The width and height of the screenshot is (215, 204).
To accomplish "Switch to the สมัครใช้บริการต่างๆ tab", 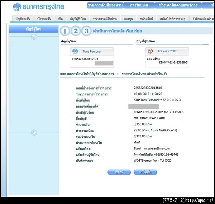I will (x=172, y=19).
